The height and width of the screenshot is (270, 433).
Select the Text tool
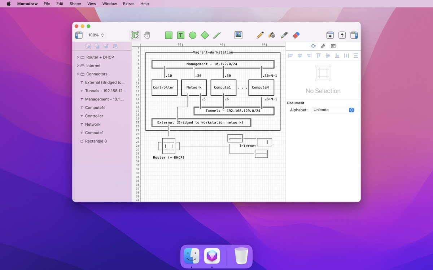181,35
